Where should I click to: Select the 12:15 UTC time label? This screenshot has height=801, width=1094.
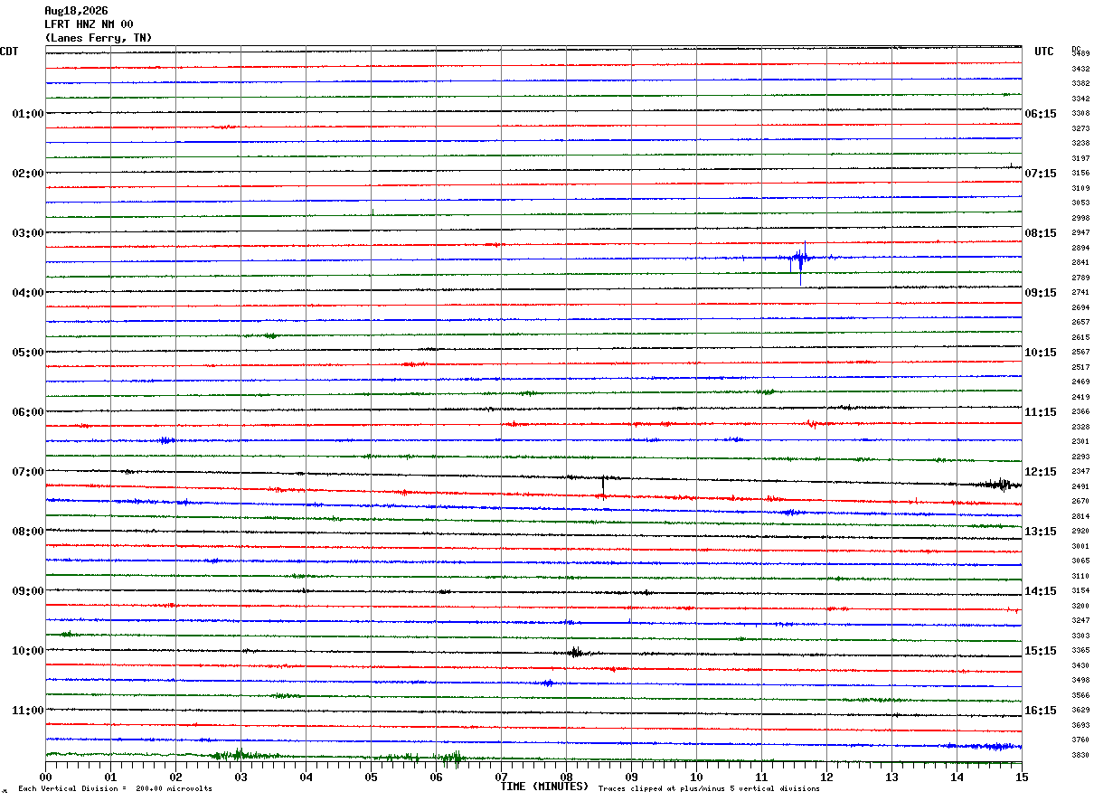(1041, 472)
